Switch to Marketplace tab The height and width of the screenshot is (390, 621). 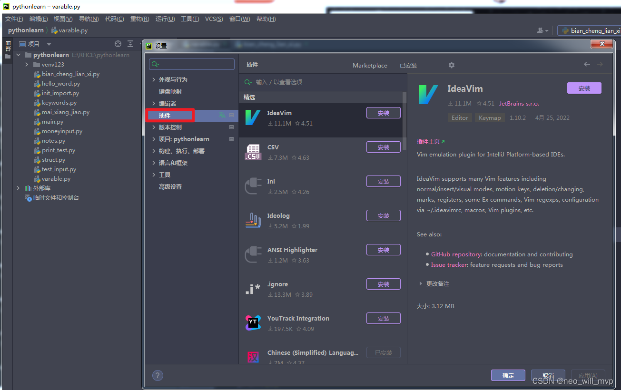[370, 66]
